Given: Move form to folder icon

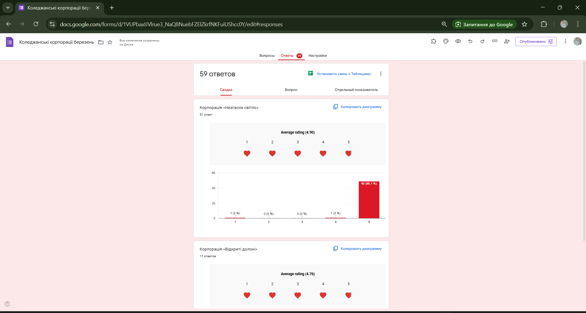Looking at the screenshot, I should pos(101,42).
